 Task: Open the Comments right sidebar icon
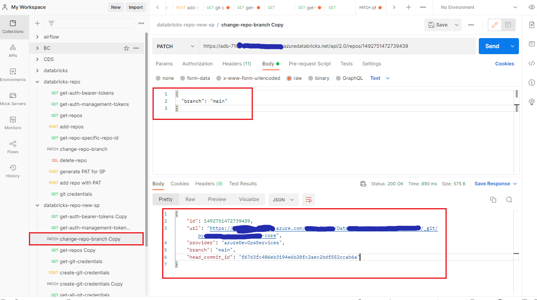531,44
